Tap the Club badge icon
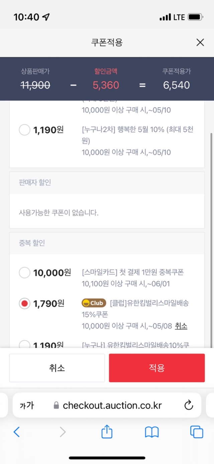This screenshot has width=214, height=464. (x=94, y=303)
